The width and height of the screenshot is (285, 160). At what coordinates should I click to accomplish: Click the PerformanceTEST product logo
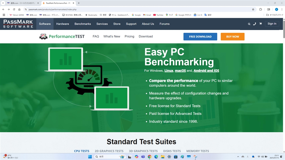click(62, 36)
